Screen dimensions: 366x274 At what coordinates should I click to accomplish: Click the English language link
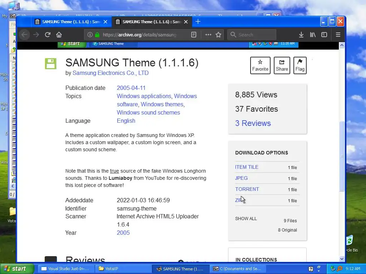tap(126, 121)
